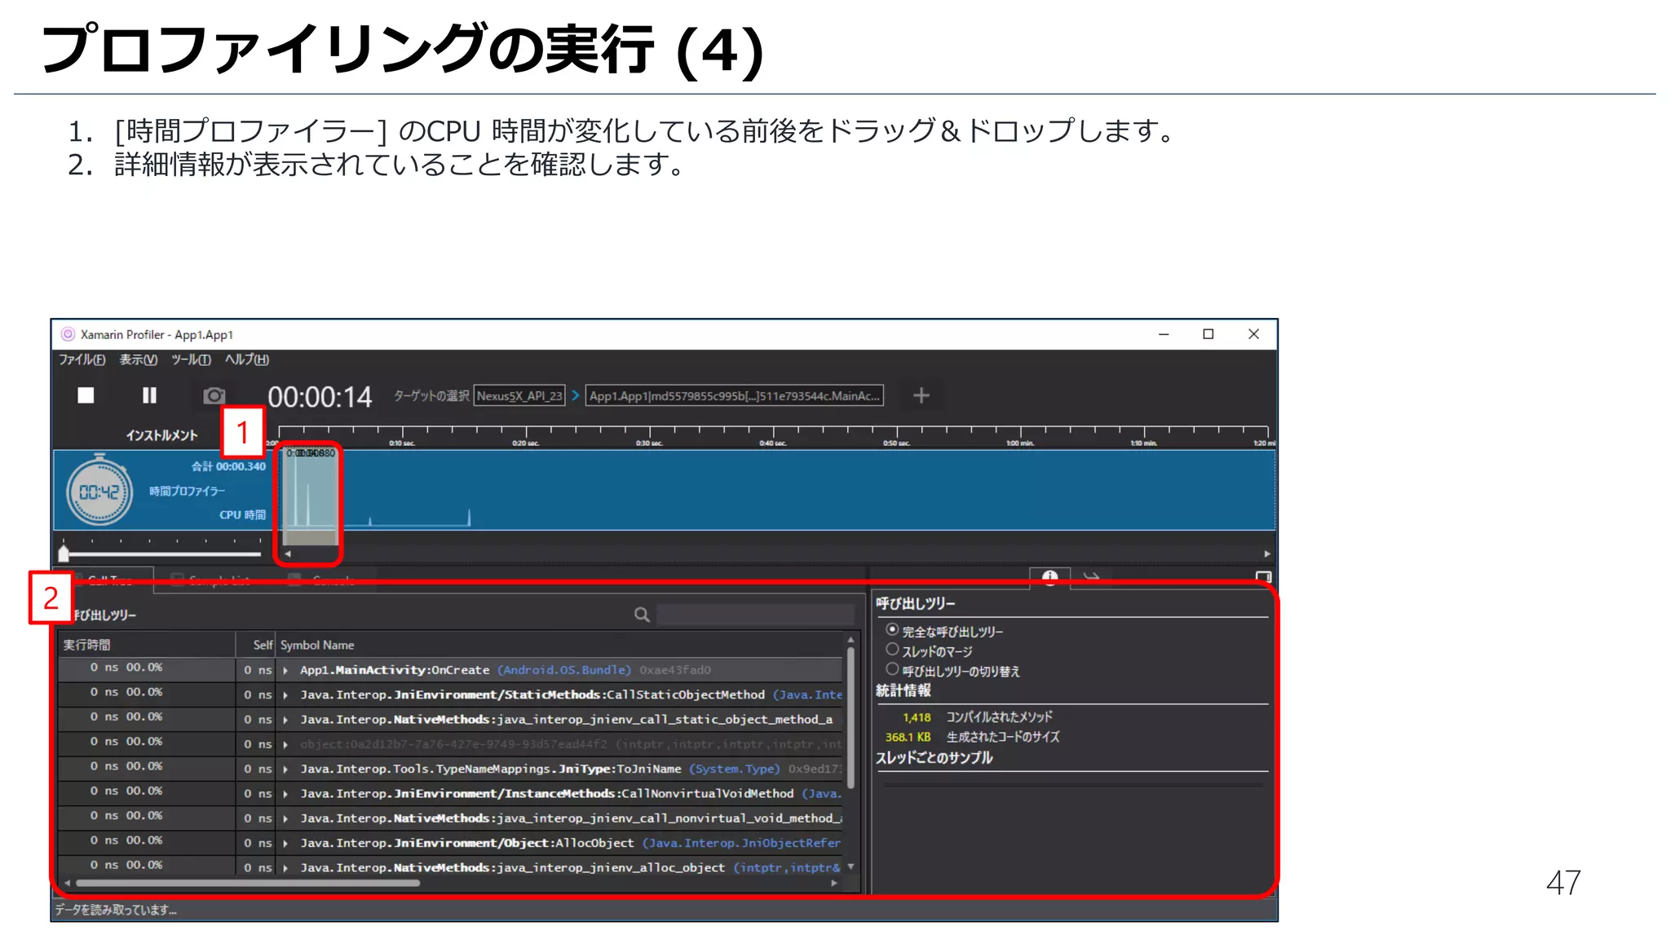Click the 368.1 KB generated code size
The image size is (1670, 939).
tap(908, 737)
